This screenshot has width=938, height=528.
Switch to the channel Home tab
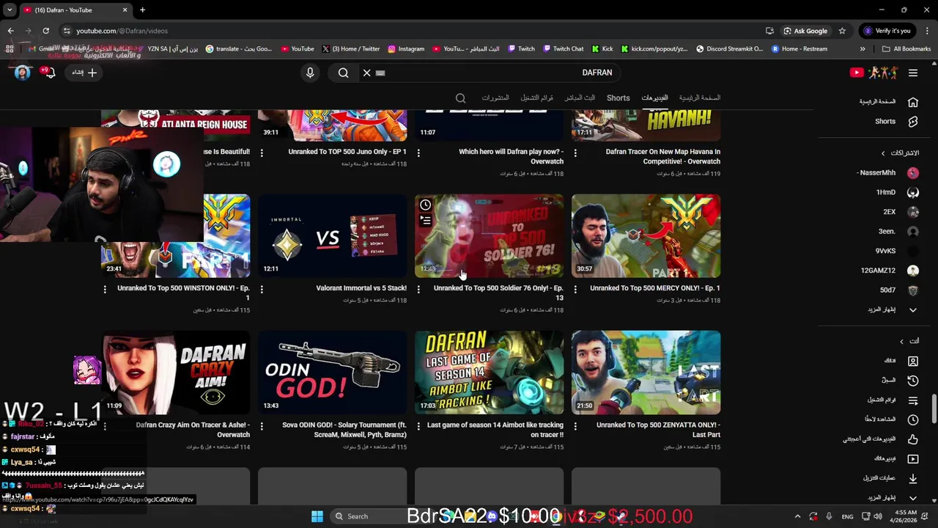[x=699, y=98]
